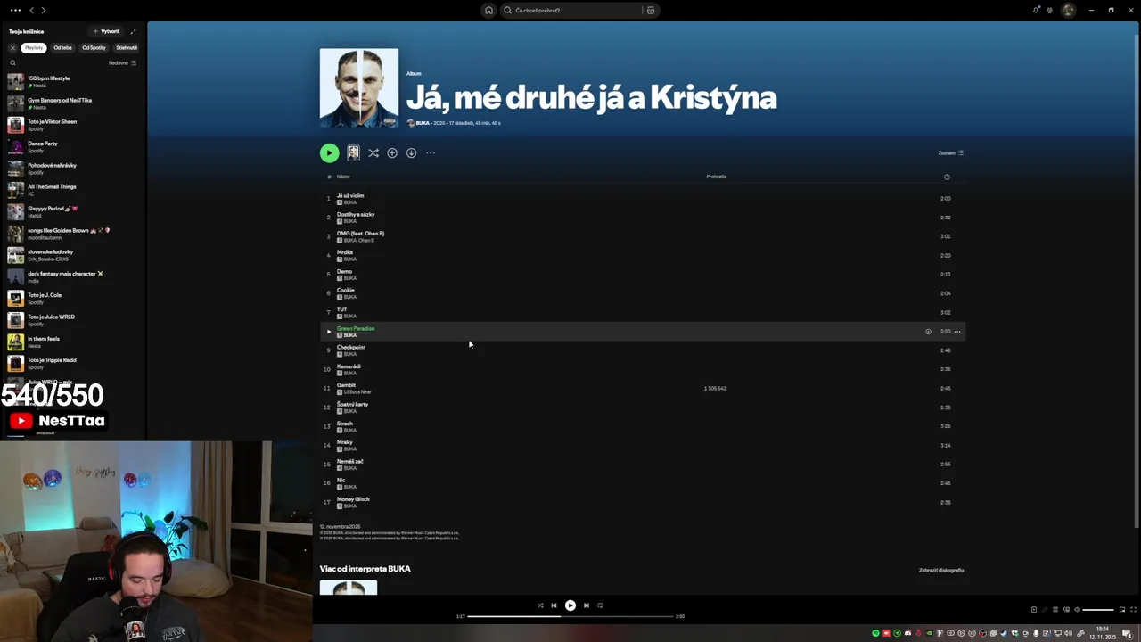
Task: Select the track DMG (feat. Ohan B)
Action: click(360, 234)
